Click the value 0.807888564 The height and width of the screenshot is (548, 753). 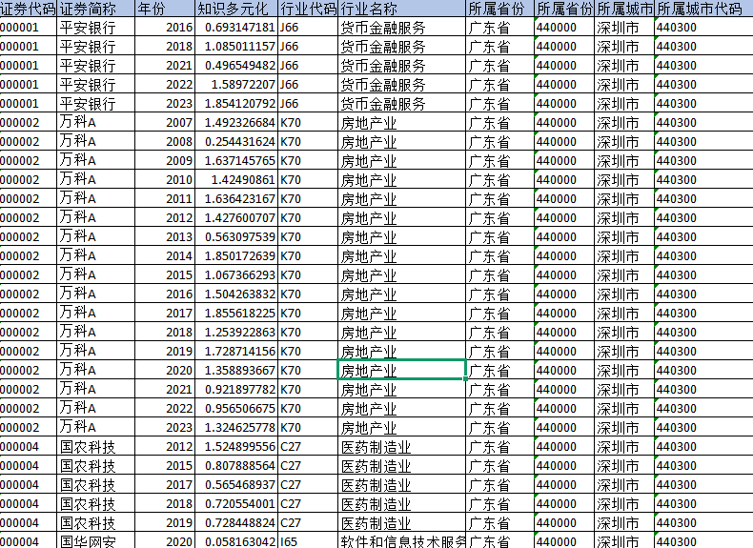coord(240,465)
